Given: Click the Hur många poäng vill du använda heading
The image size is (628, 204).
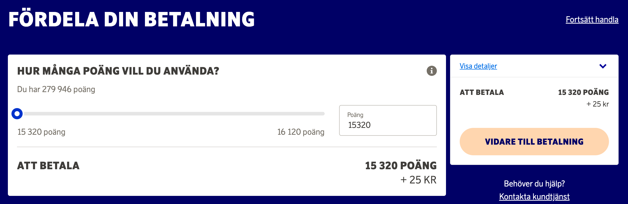Looking at the screenshot, I should click(x=118, y=71).
